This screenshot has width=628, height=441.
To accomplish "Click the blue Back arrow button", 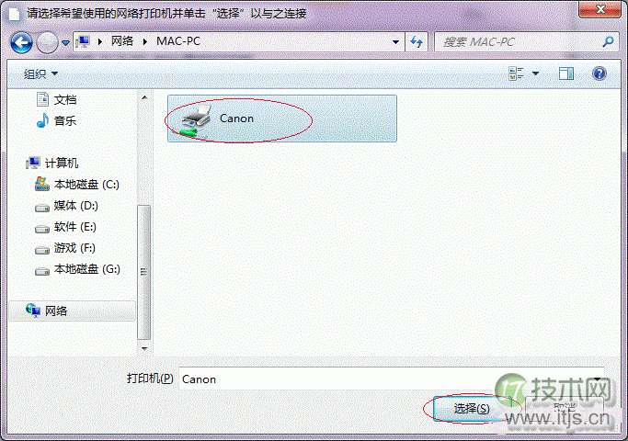I will pyautogui.click(x=21, y=42).
